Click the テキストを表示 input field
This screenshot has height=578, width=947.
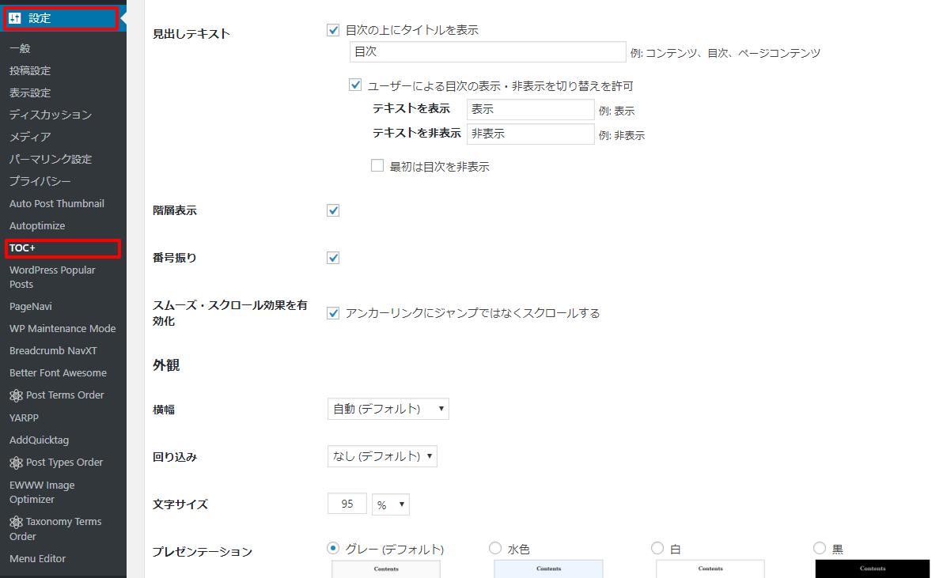531,109
